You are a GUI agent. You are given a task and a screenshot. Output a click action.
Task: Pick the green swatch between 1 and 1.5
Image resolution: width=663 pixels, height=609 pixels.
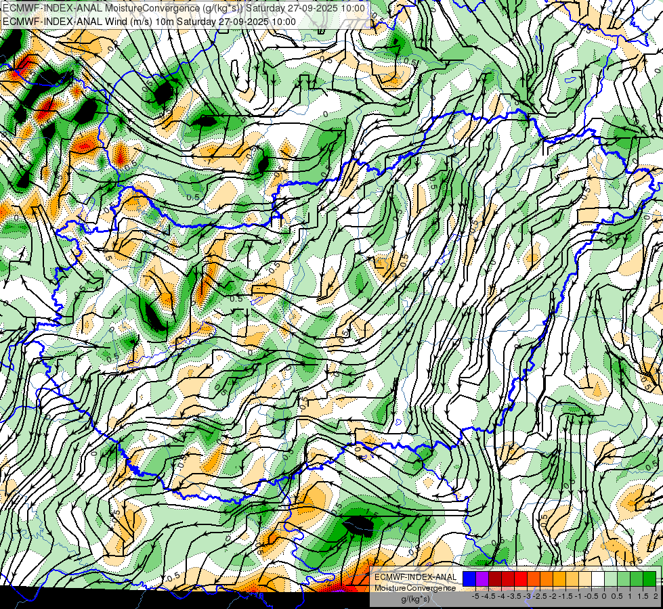(x=637, y=579)
